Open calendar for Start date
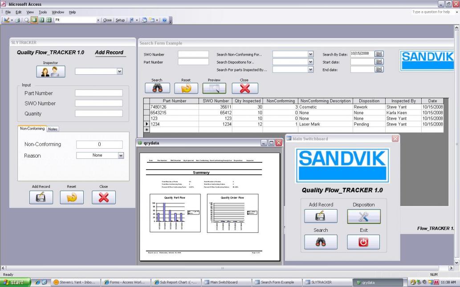The width and height of the screenshot is (460, 287). tap(379, 62)
